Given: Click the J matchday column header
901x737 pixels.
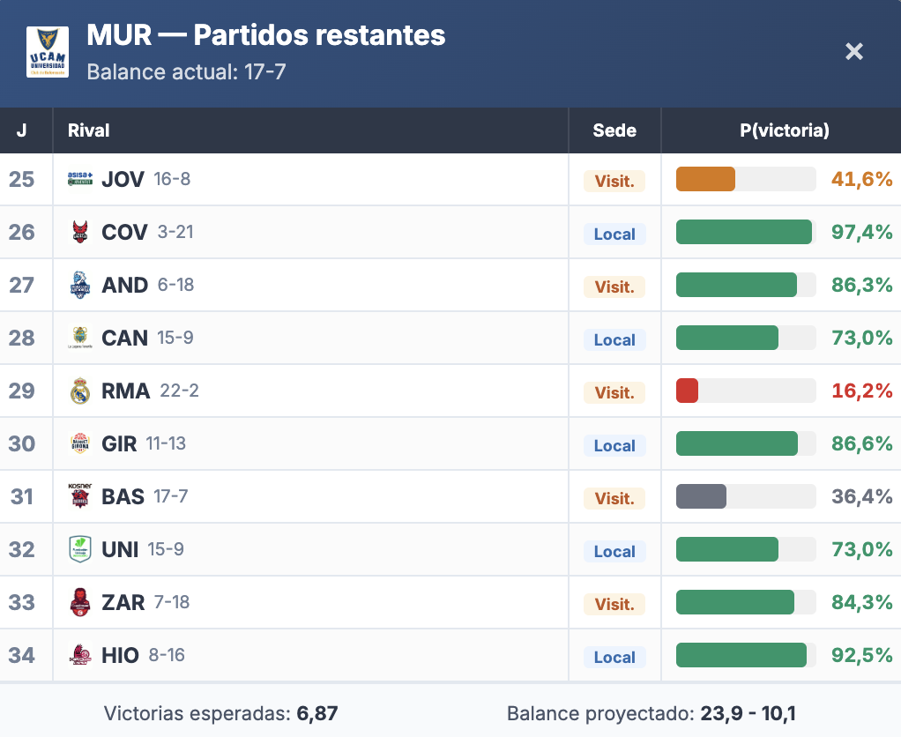Looking at the screenshot, I should [22, 130].
